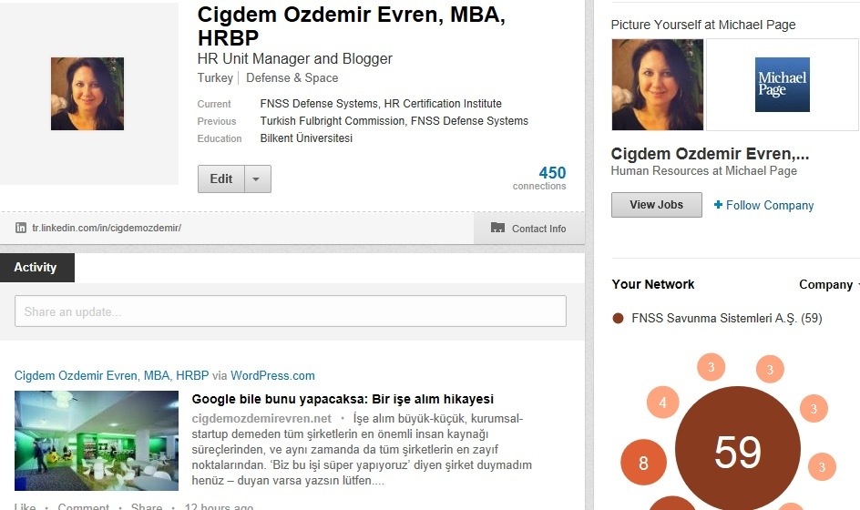Click the Michael Page company logo
This screenshot has height=510, width=860.
(782, 85)
